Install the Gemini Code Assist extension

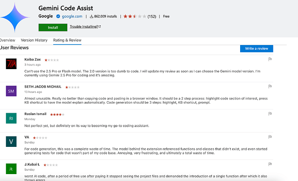tap(53, 27)
